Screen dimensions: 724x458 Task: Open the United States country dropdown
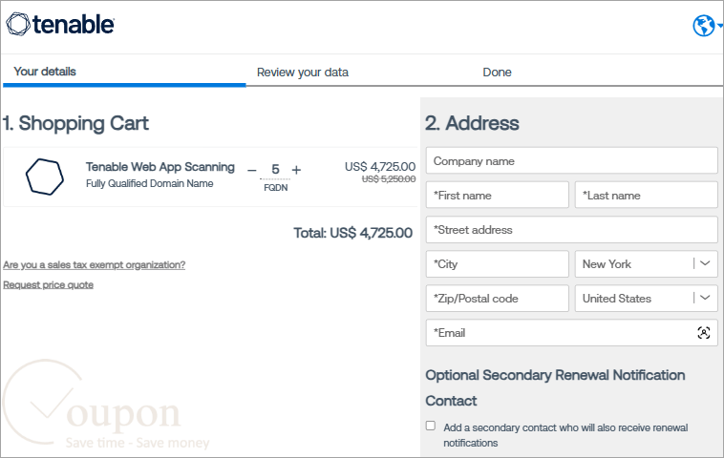tap(646, 299)
